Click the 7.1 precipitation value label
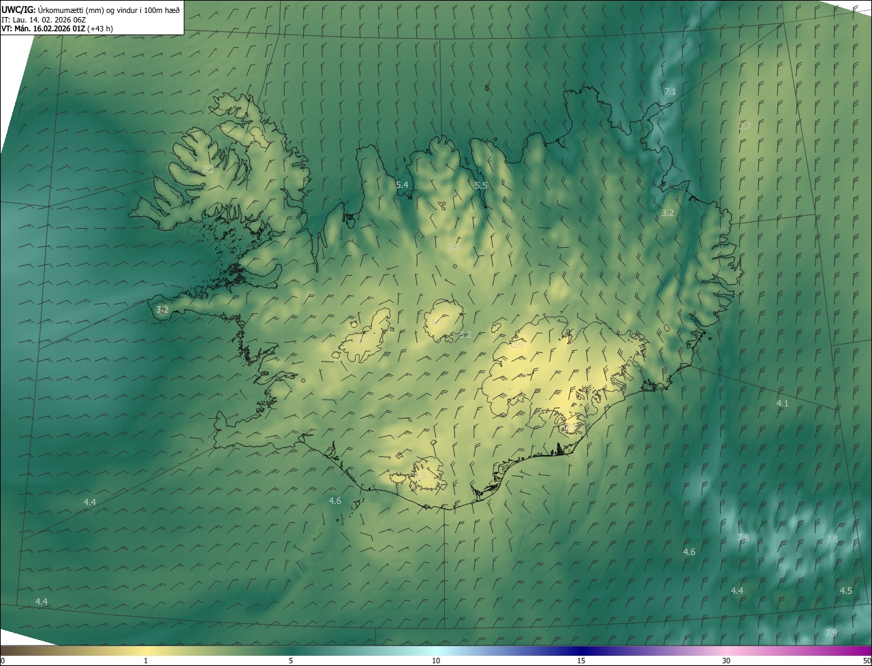The width and height of the screenshot is (872, 666). click(x=670, y=91)
